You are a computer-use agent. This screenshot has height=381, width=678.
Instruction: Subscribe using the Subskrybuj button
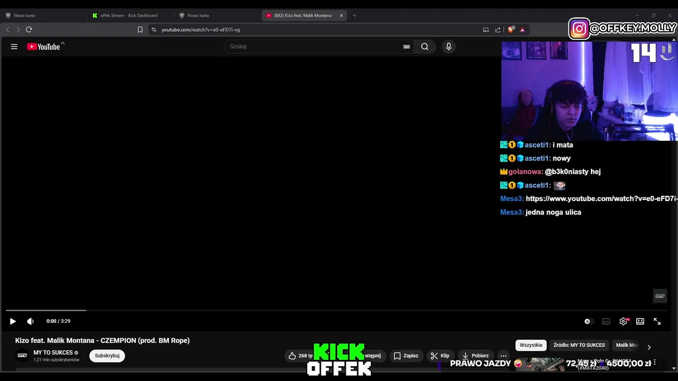107,356
